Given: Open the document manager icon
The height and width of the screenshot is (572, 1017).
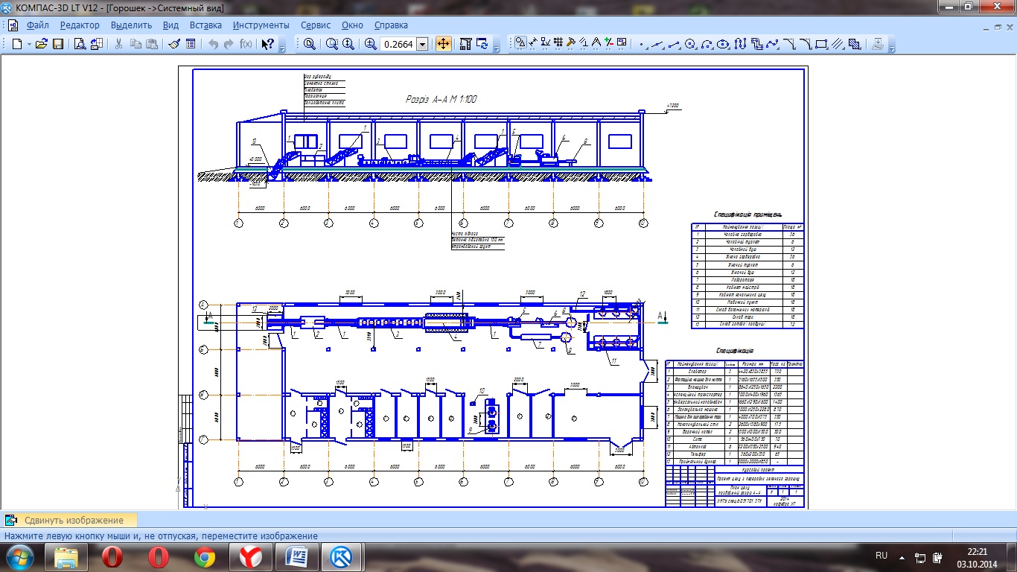Looking at the screenshot, I should tap(97, 44).
